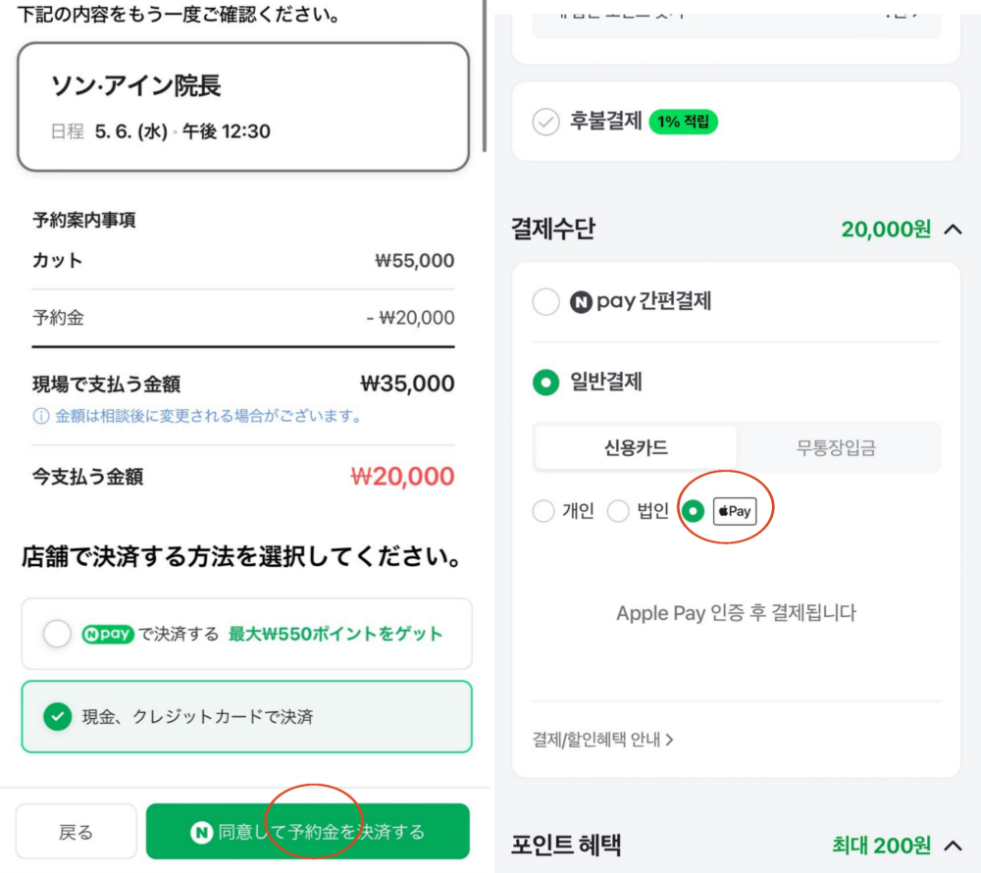Image resolution: width=981 pixels, height=873 pixels.
Task: Toggle the 후불결제 check circle
Action: 545,123
